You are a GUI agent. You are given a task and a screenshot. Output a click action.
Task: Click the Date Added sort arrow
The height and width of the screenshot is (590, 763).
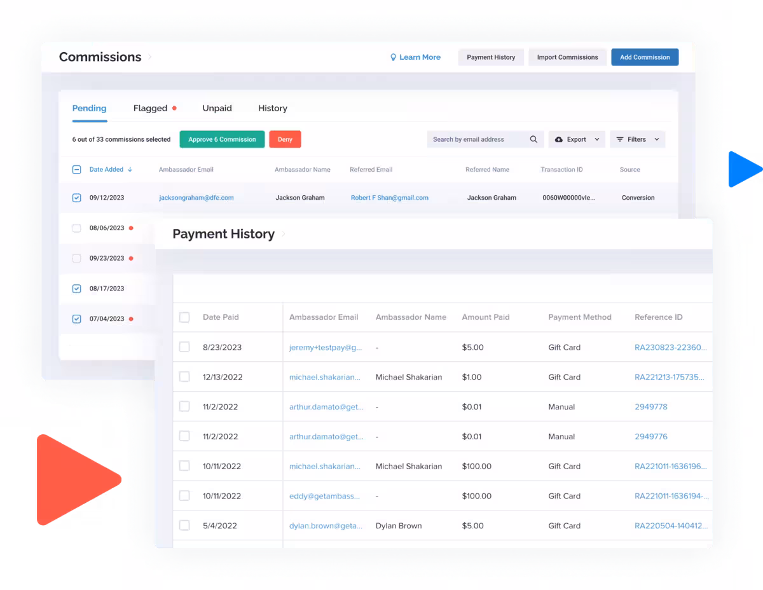pos(130,170)
